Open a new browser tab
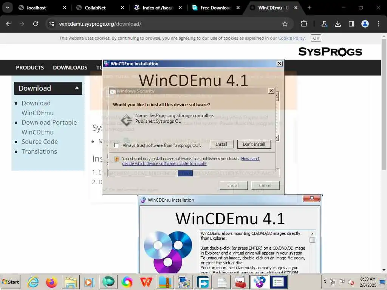 (310, 8)
